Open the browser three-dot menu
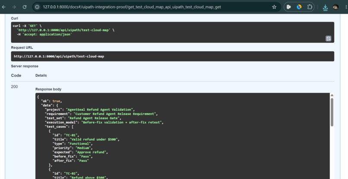Viewport: 348px width, 179px height. point(346,7)
